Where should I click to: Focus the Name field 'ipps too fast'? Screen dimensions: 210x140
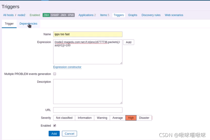point(88,34)
